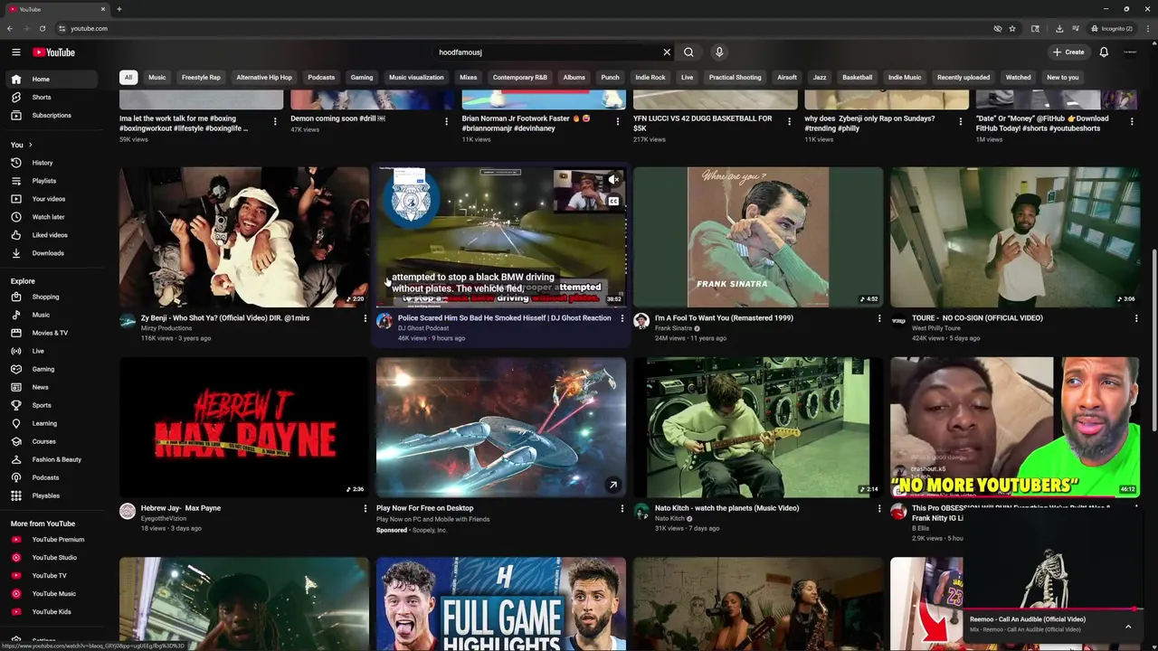Image resolution: width=1158 pixels, height=651 pixels.
Task: Open the notifications bell
Action: tap(1104, 52)
